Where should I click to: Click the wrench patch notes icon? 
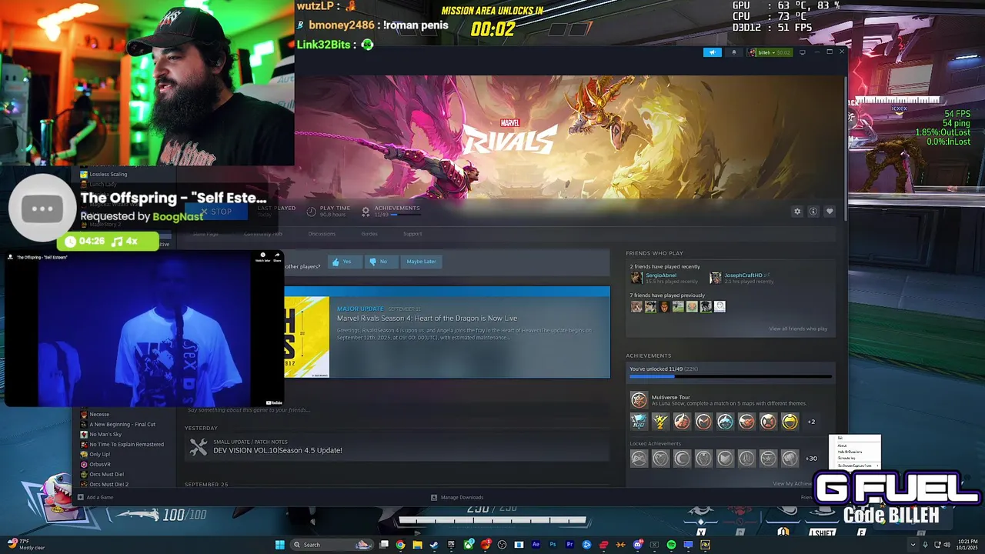tap(199, 446)
